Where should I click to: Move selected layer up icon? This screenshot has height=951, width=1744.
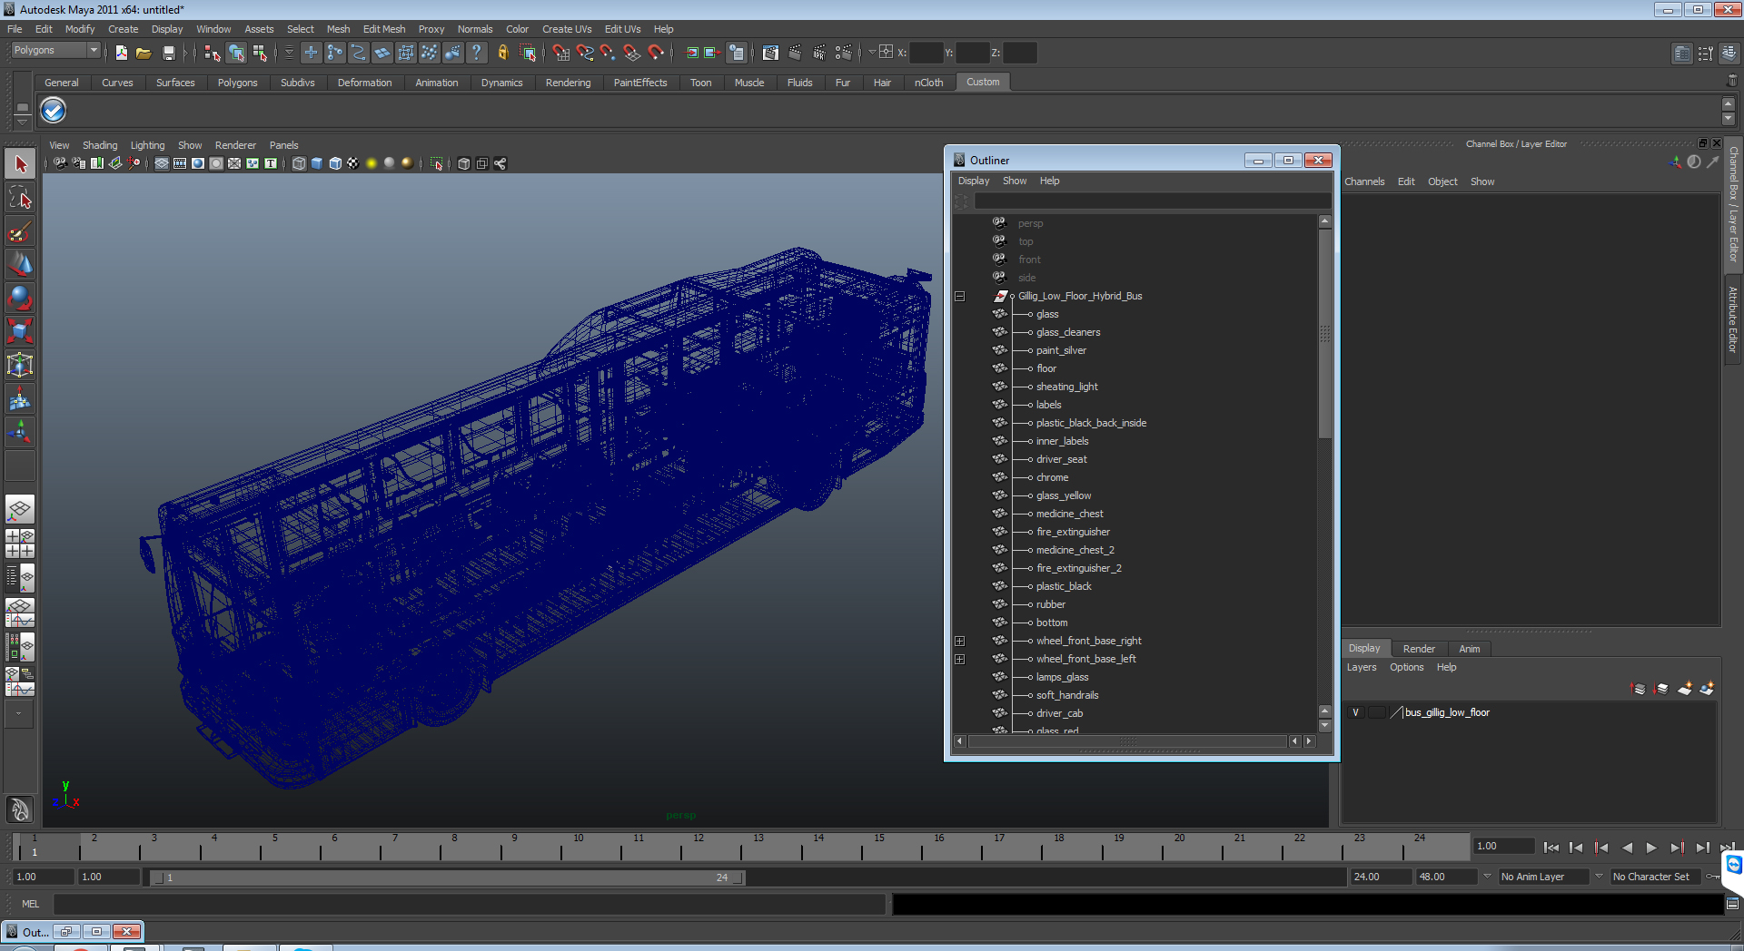point(1639,689)
